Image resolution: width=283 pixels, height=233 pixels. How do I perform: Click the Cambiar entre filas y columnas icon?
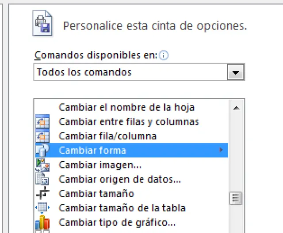point(42,121)
